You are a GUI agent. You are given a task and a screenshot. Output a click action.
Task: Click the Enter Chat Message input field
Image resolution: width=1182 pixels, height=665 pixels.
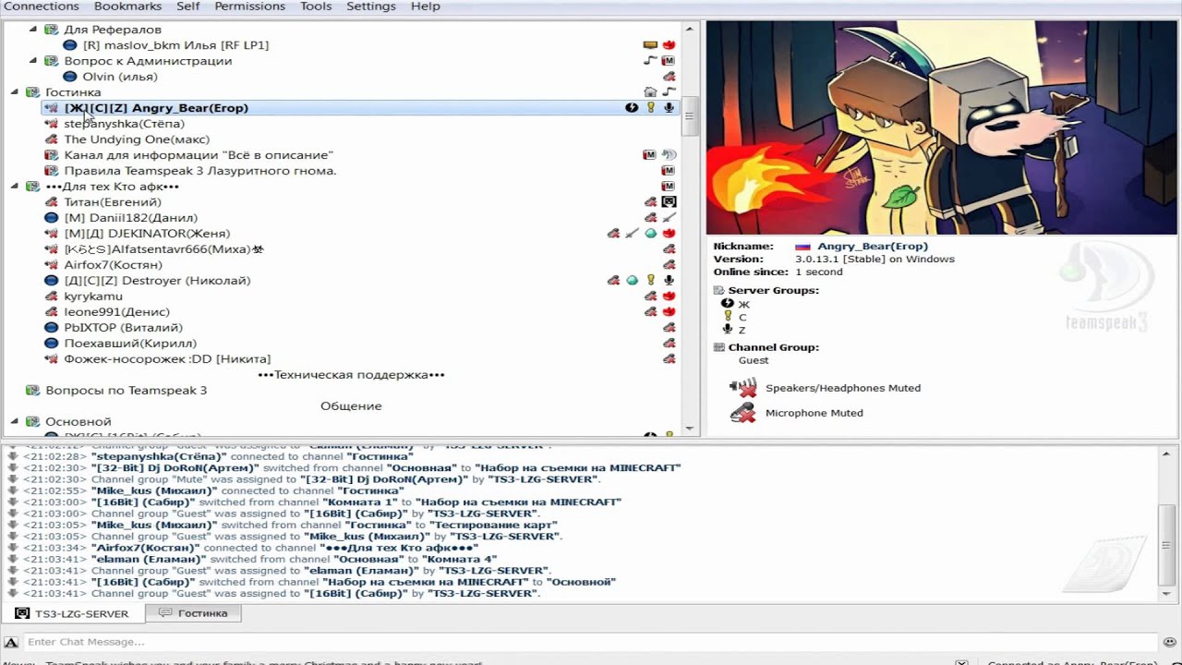(x=591, y=642)
